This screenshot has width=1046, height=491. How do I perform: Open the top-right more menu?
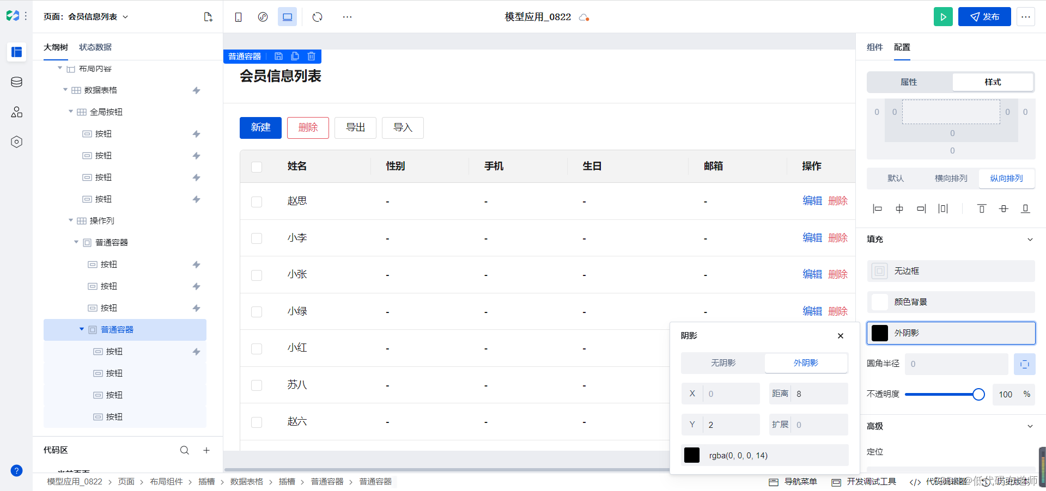tap(1026, 17)
